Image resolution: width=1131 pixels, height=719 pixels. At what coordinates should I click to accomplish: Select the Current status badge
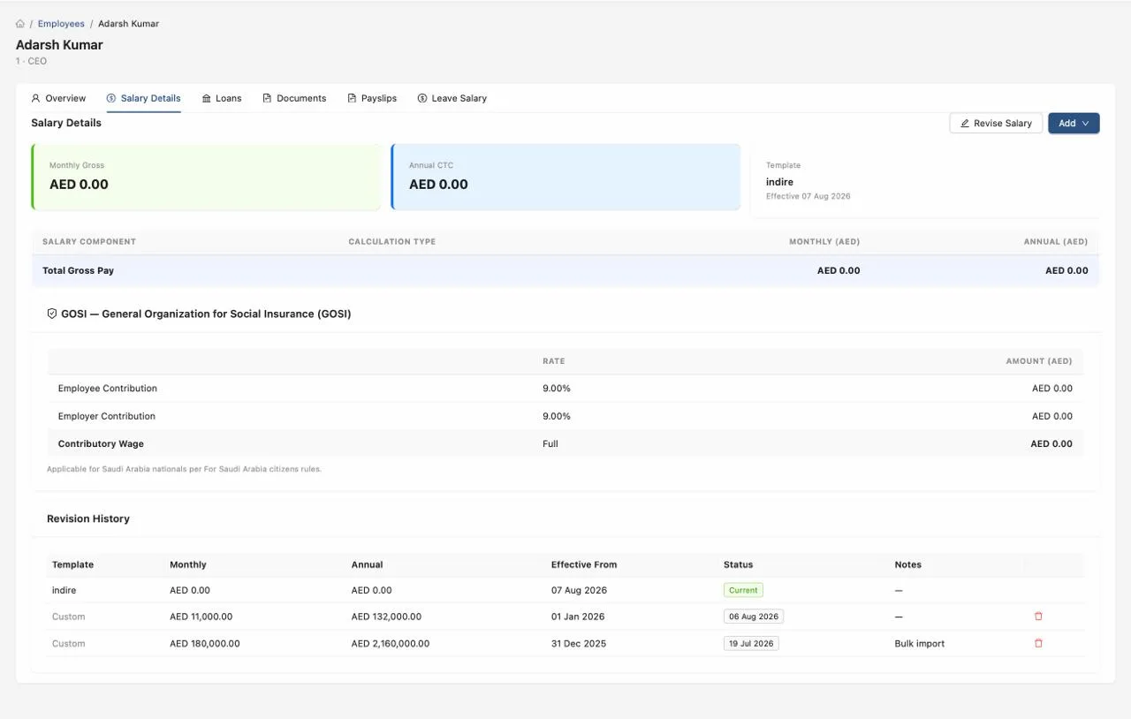pyautogui.click(x=743, y=590)
